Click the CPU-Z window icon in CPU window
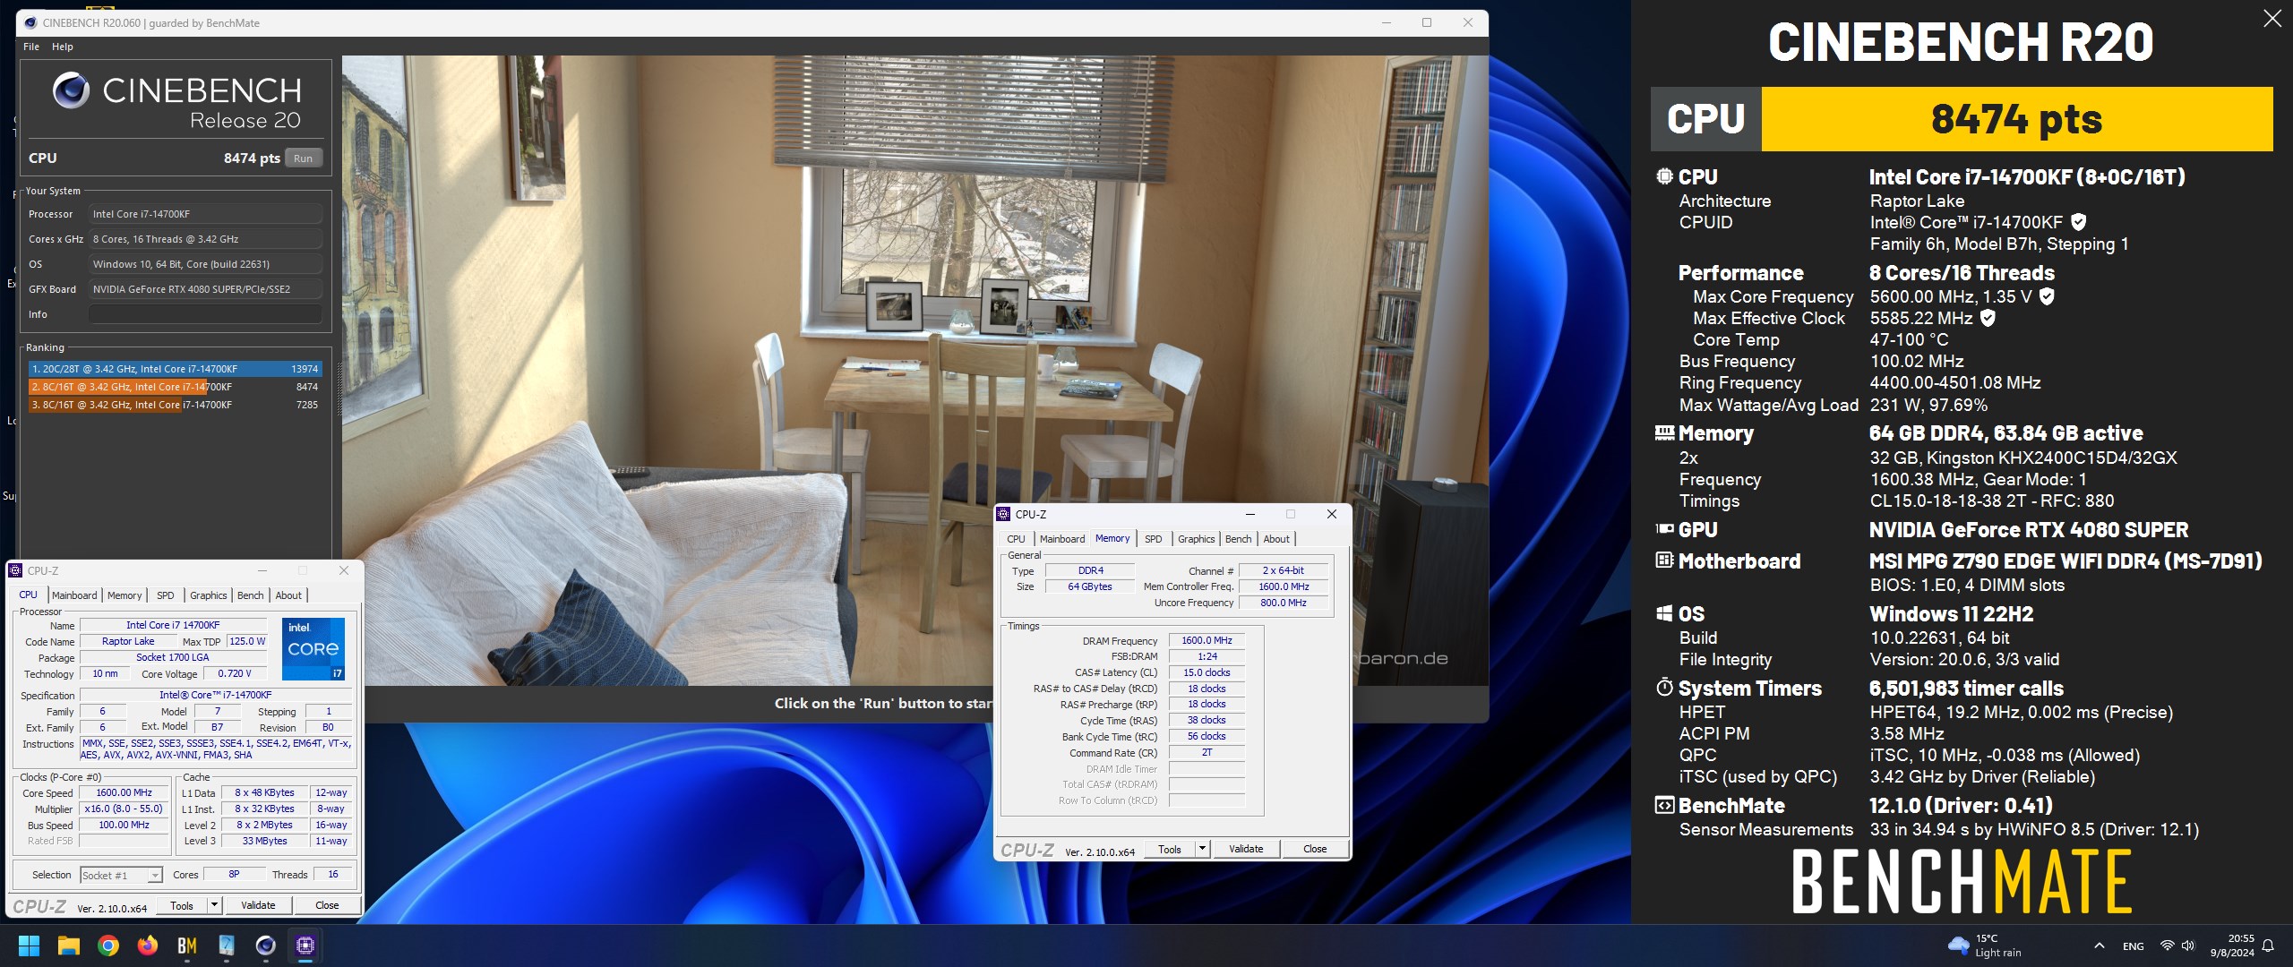The image size is (2293, 967). tap(15, 570)
